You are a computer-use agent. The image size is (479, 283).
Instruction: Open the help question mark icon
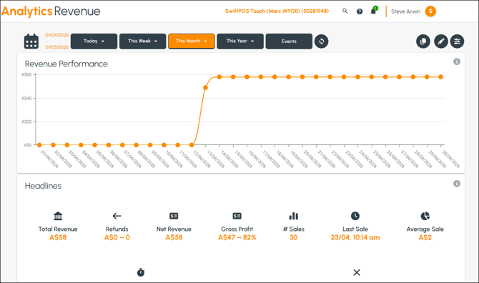coord(360,11)
